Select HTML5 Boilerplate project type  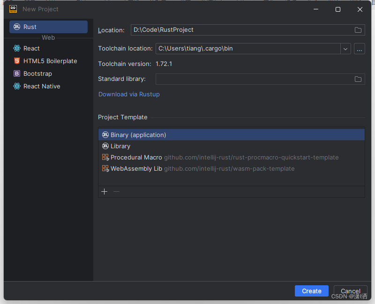[48, 61]
